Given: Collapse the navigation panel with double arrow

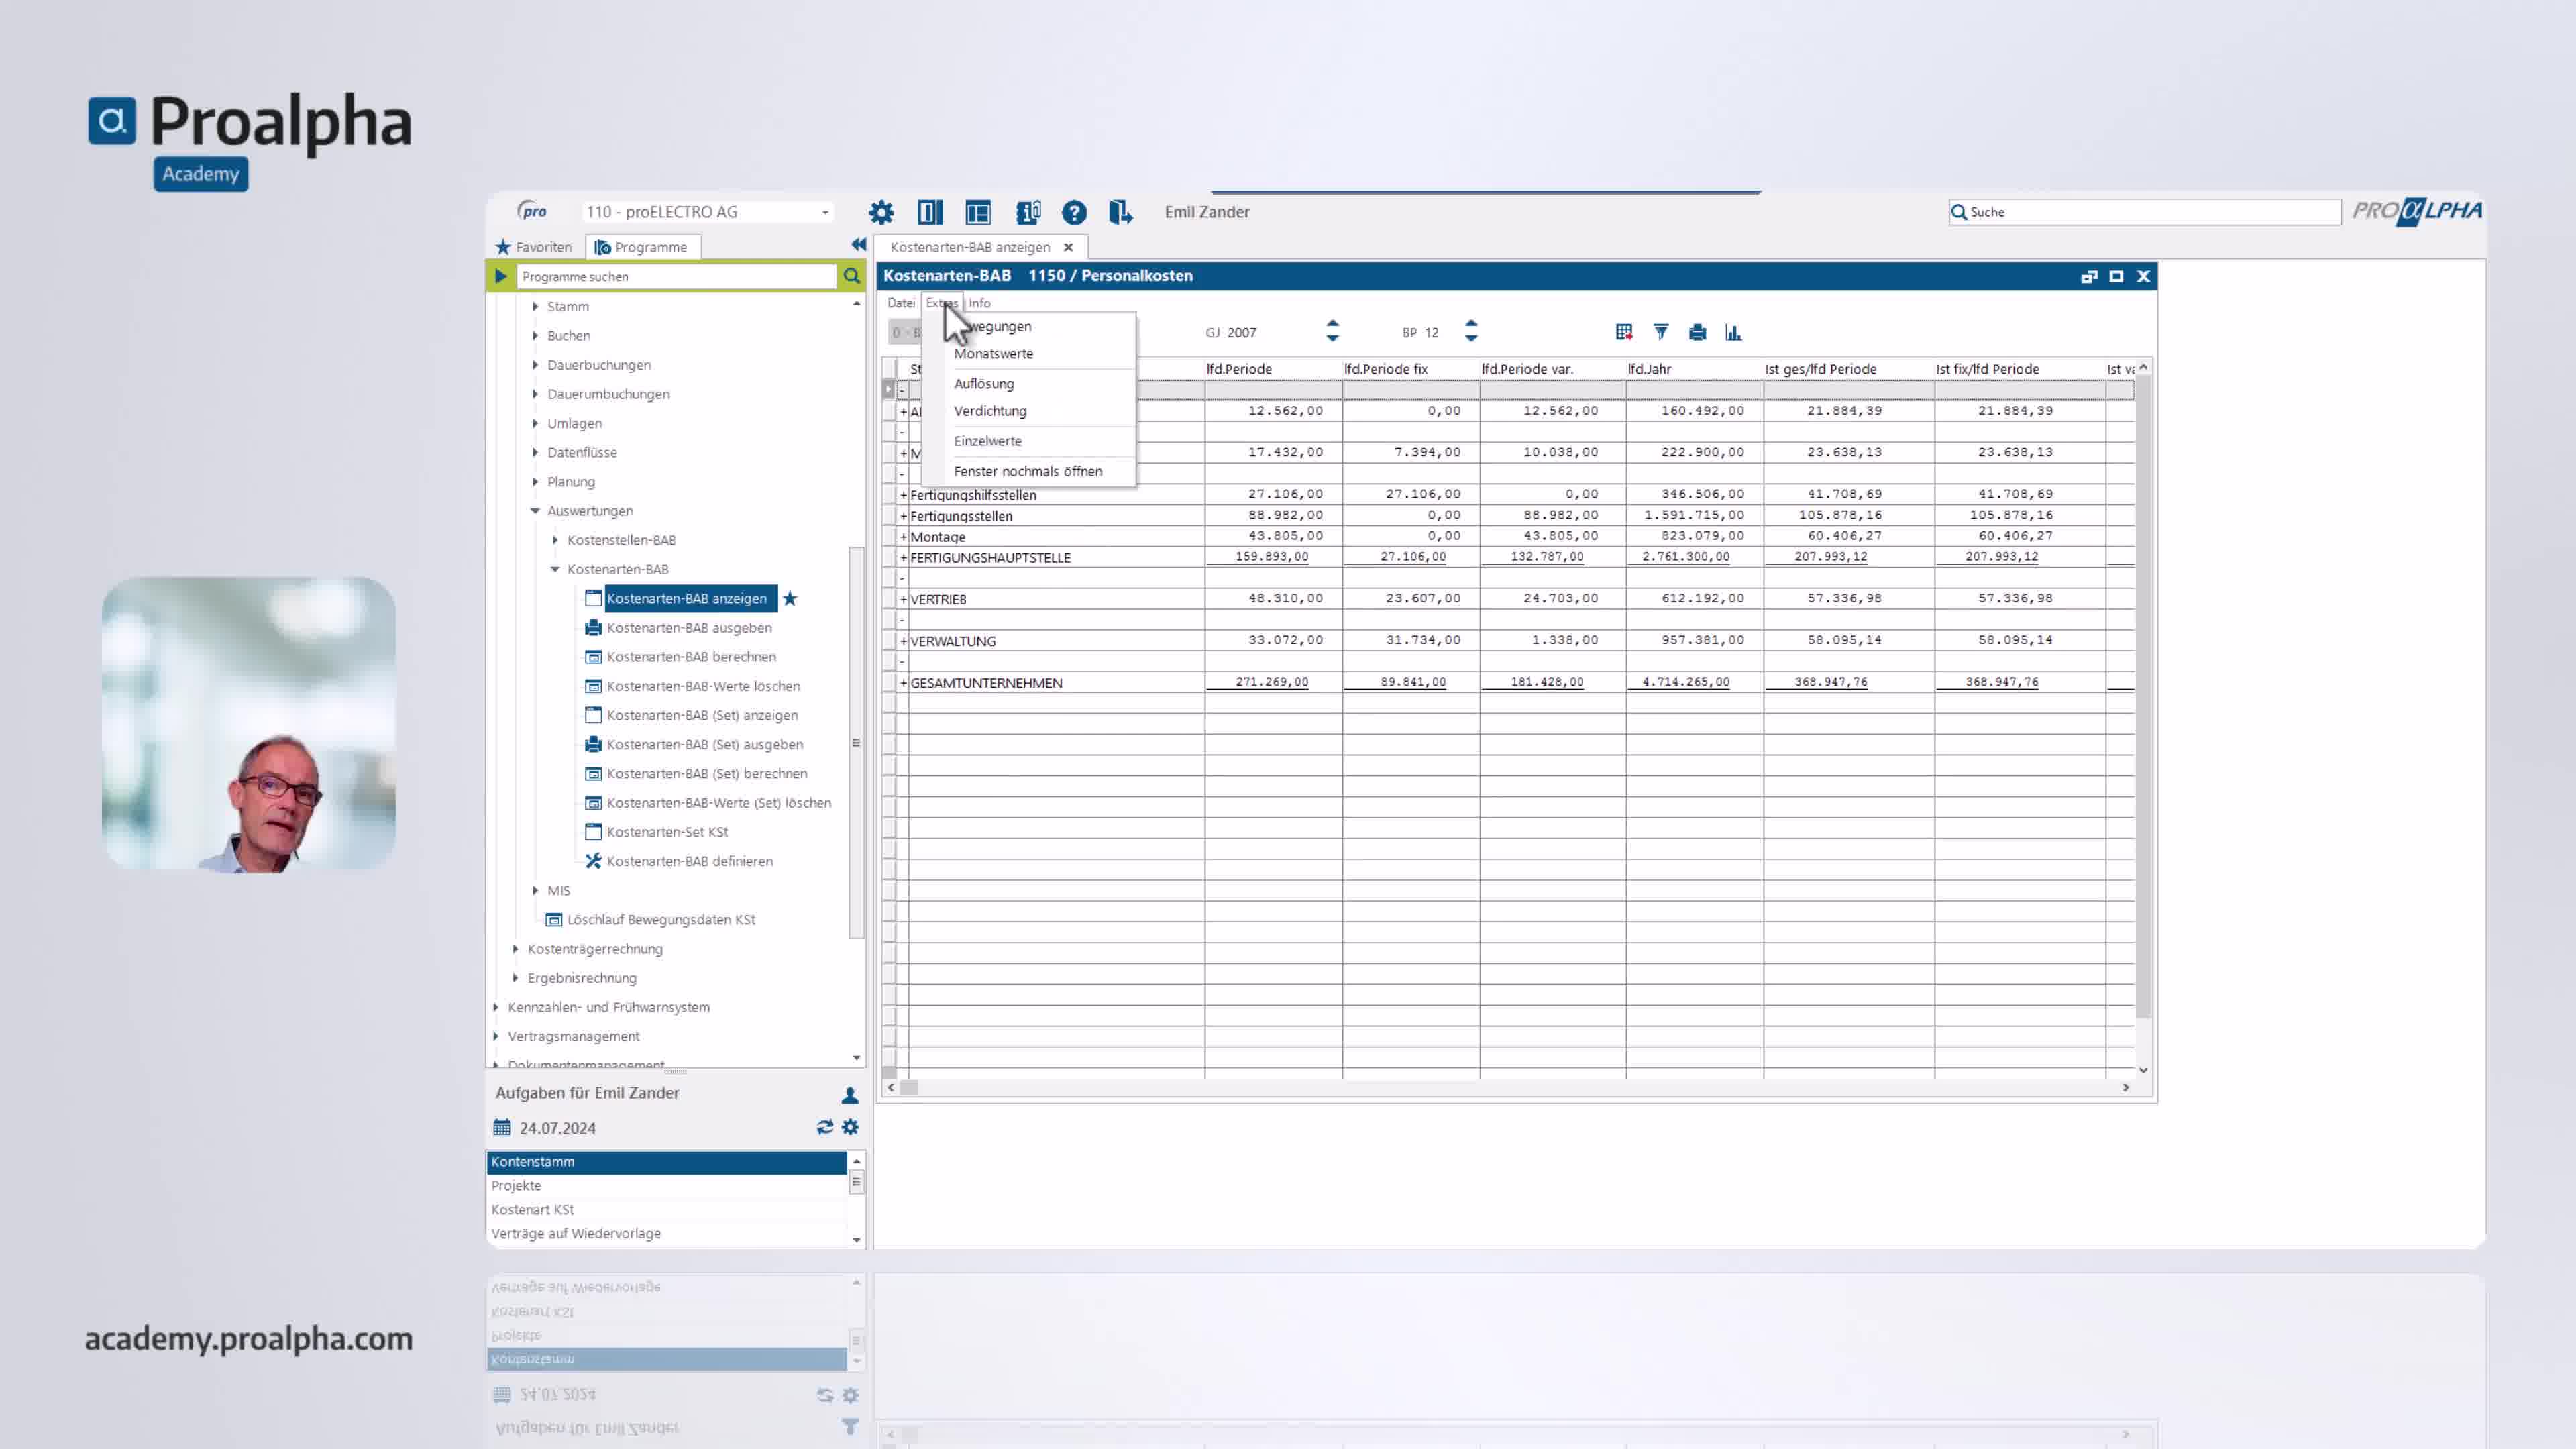Looking at the screenshot, I should (858, 245).
